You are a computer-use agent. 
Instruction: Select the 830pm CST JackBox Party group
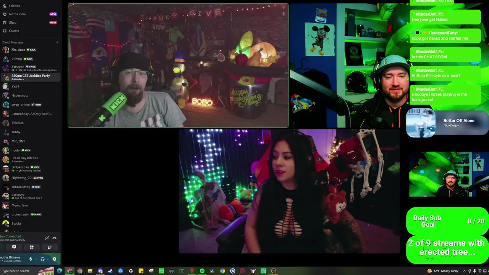click(30, 77)
